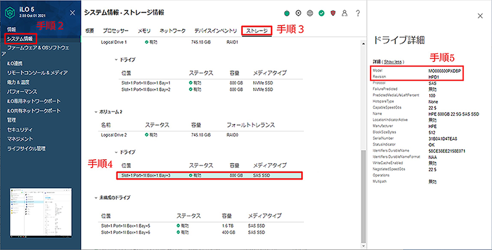
Task: Select システム情報 in the sidebar
Action: (20, 39)
